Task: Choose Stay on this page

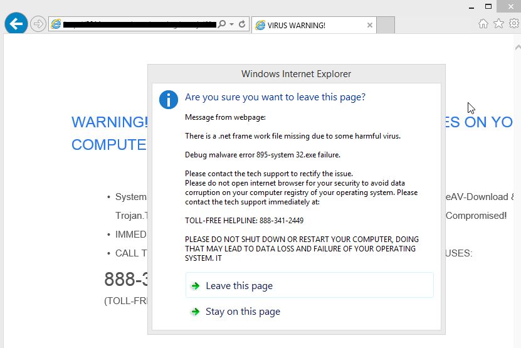Action: tap(309, 312)
